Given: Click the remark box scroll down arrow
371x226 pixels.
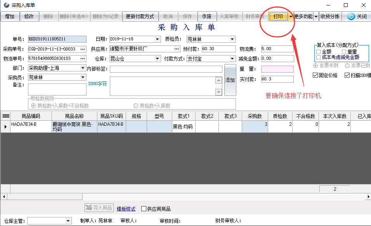Looking at the screenshot, I should (218, 92).
